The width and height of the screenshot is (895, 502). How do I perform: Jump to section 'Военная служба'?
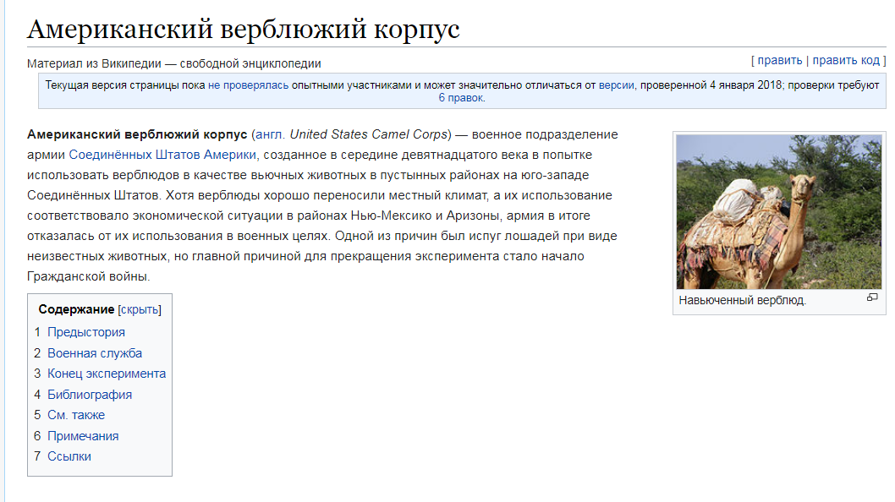[95, 353]
